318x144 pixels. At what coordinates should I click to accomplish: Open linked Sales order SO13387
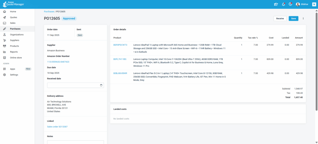pos(57,127)
